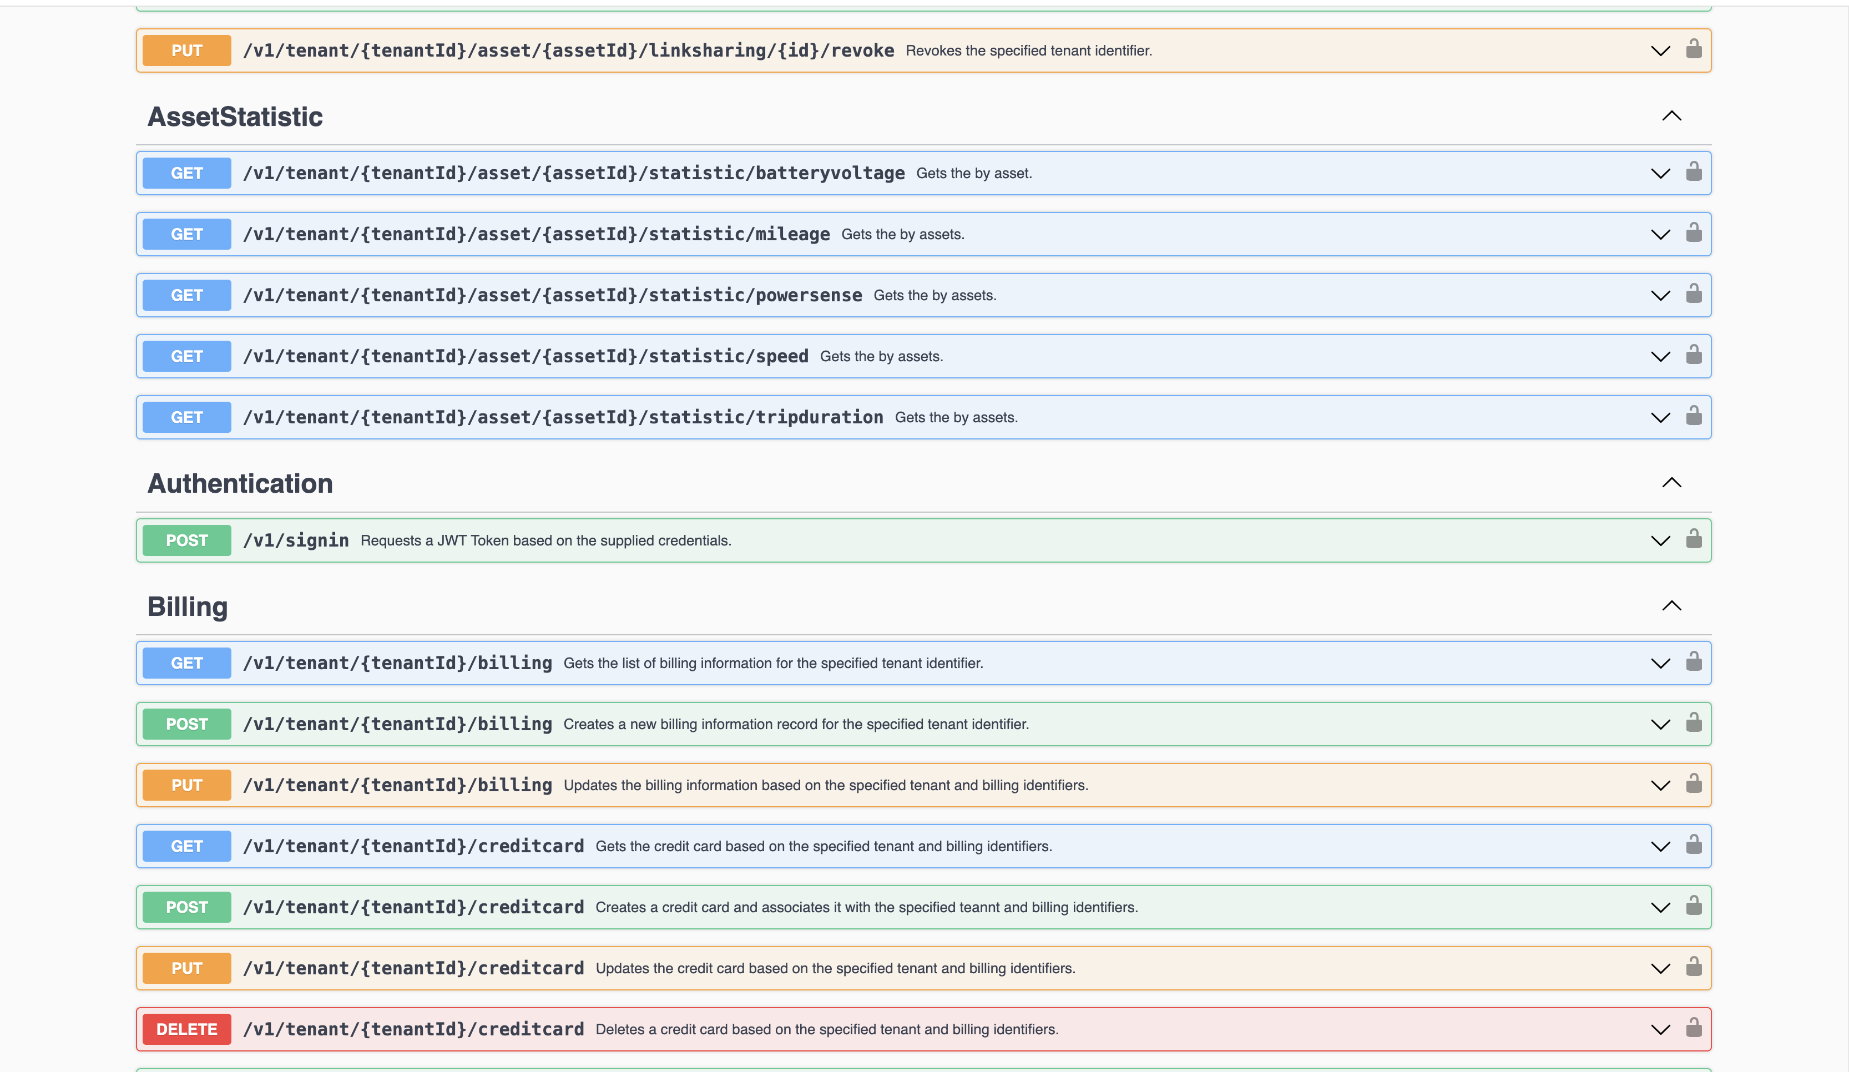Expand the POST tenant billing endpoint chevron
Screen dimensions: 1849x1072
tap(1660, 724)
